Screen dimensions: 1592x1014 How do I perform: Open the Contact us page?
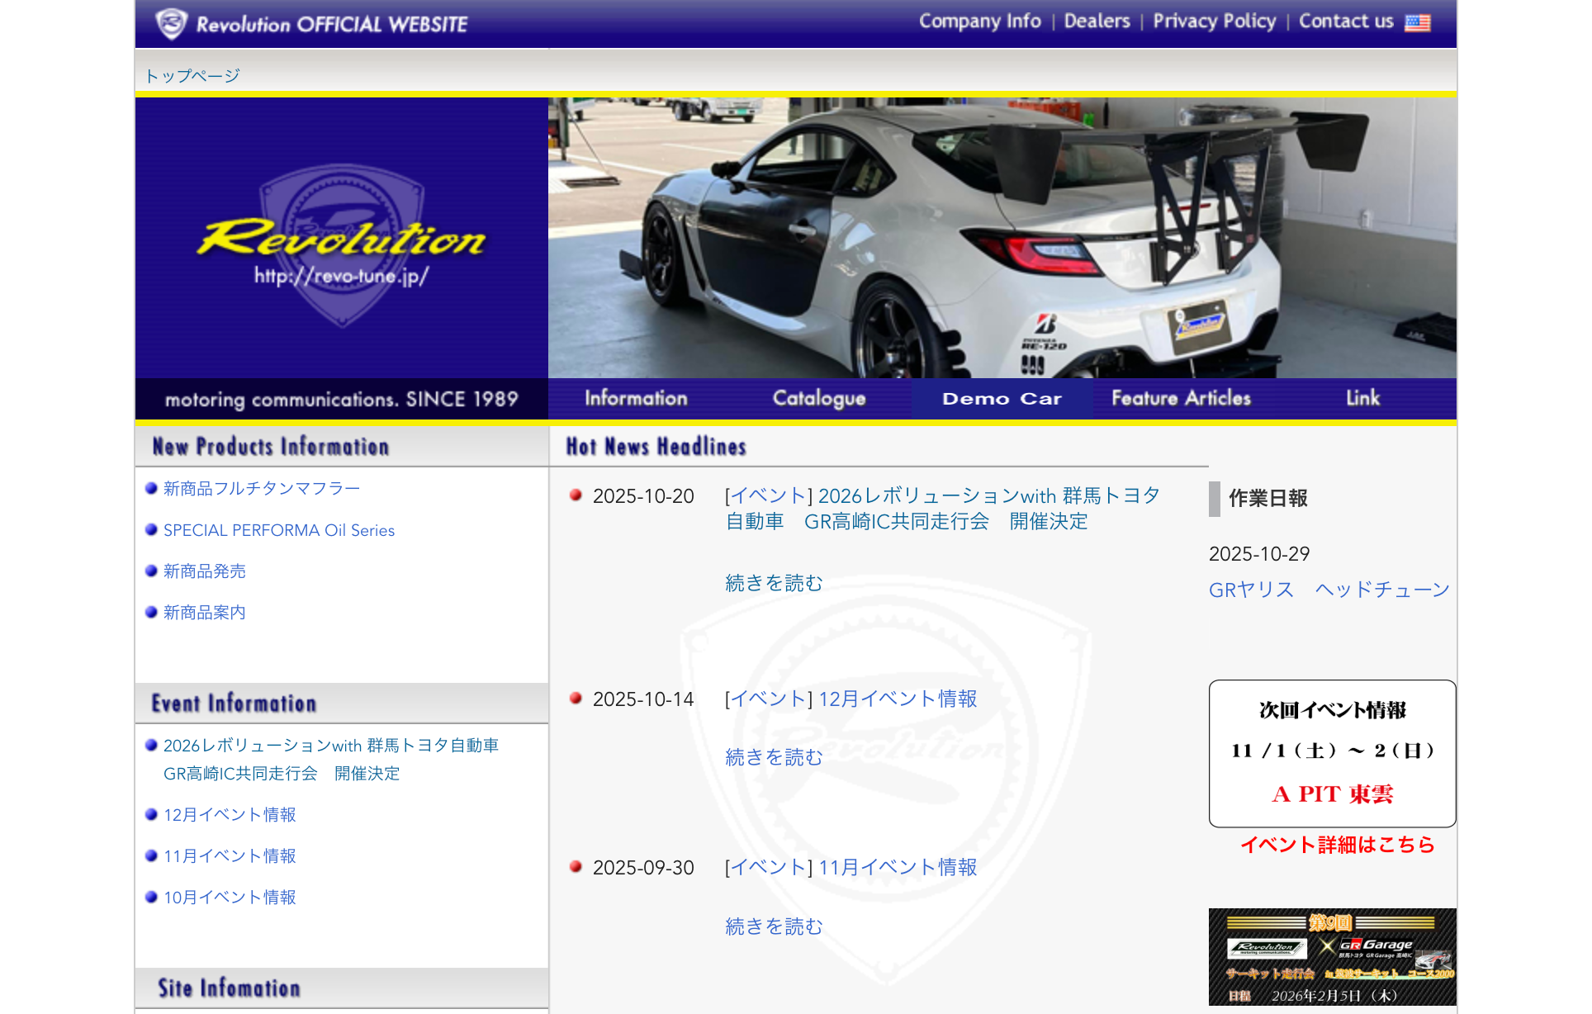(x=1345, y=21)
